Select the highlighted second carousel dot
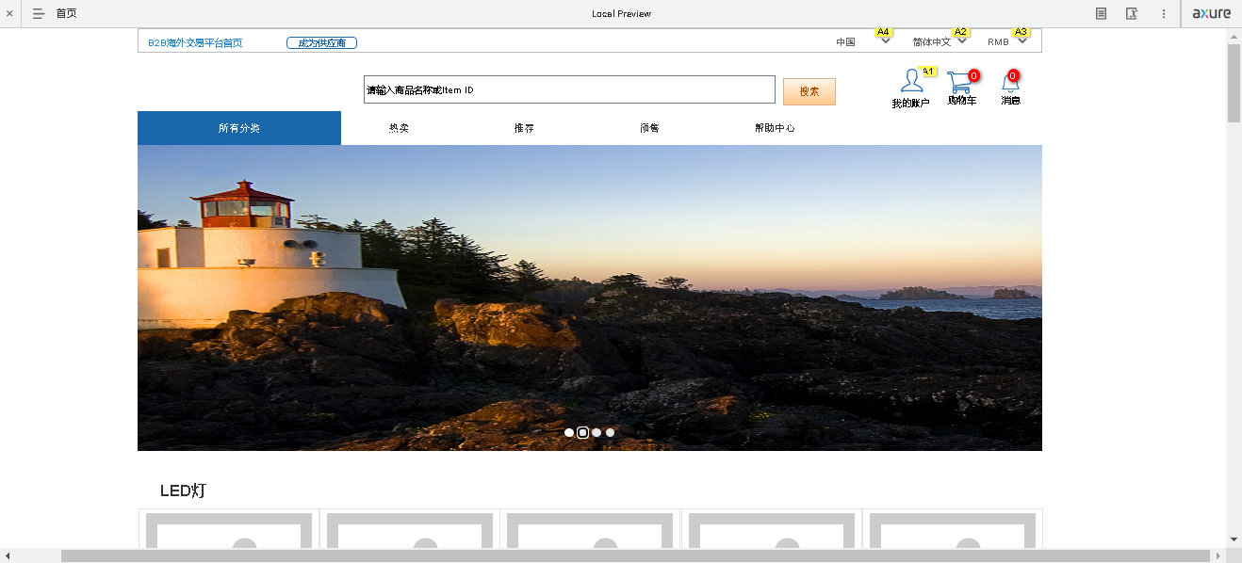The image size is (1242, 563). tap(582, 433)
